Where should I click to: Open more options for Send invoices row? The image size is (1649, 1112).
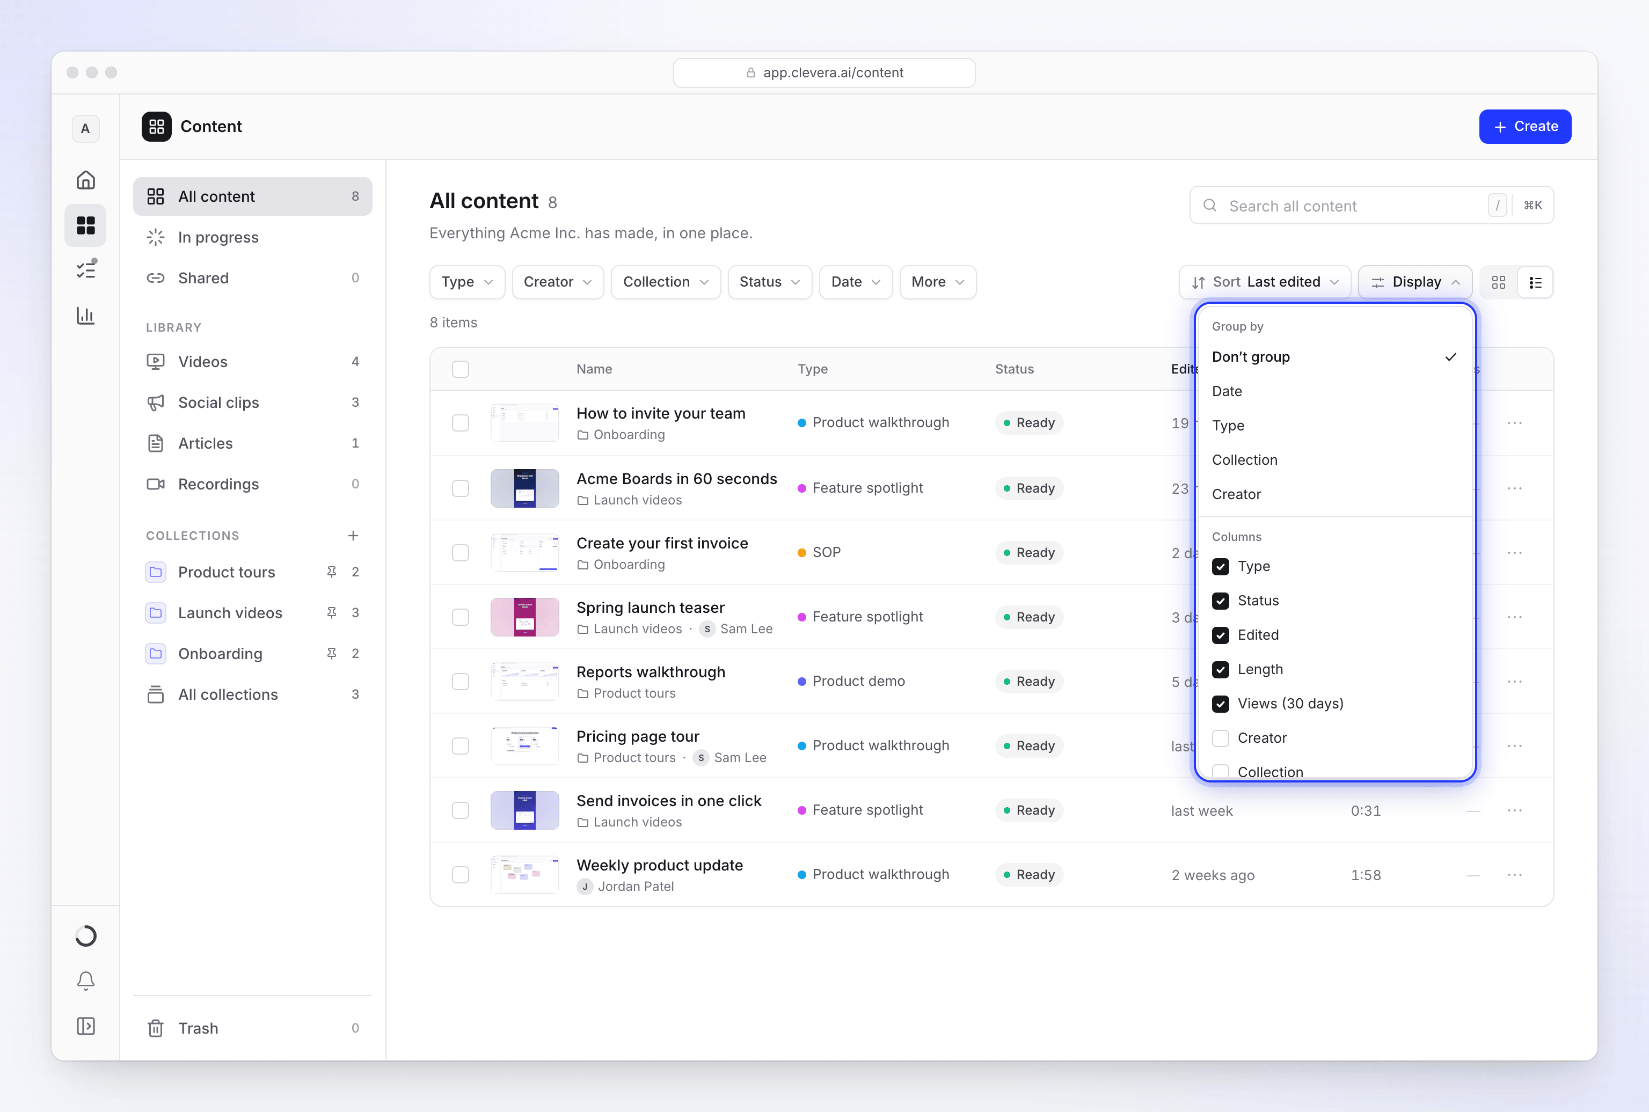pos(1514,810)
